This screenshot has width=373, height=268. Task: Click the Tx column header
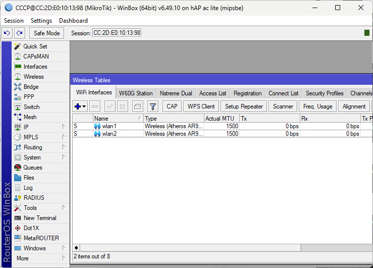click(270, 119)
